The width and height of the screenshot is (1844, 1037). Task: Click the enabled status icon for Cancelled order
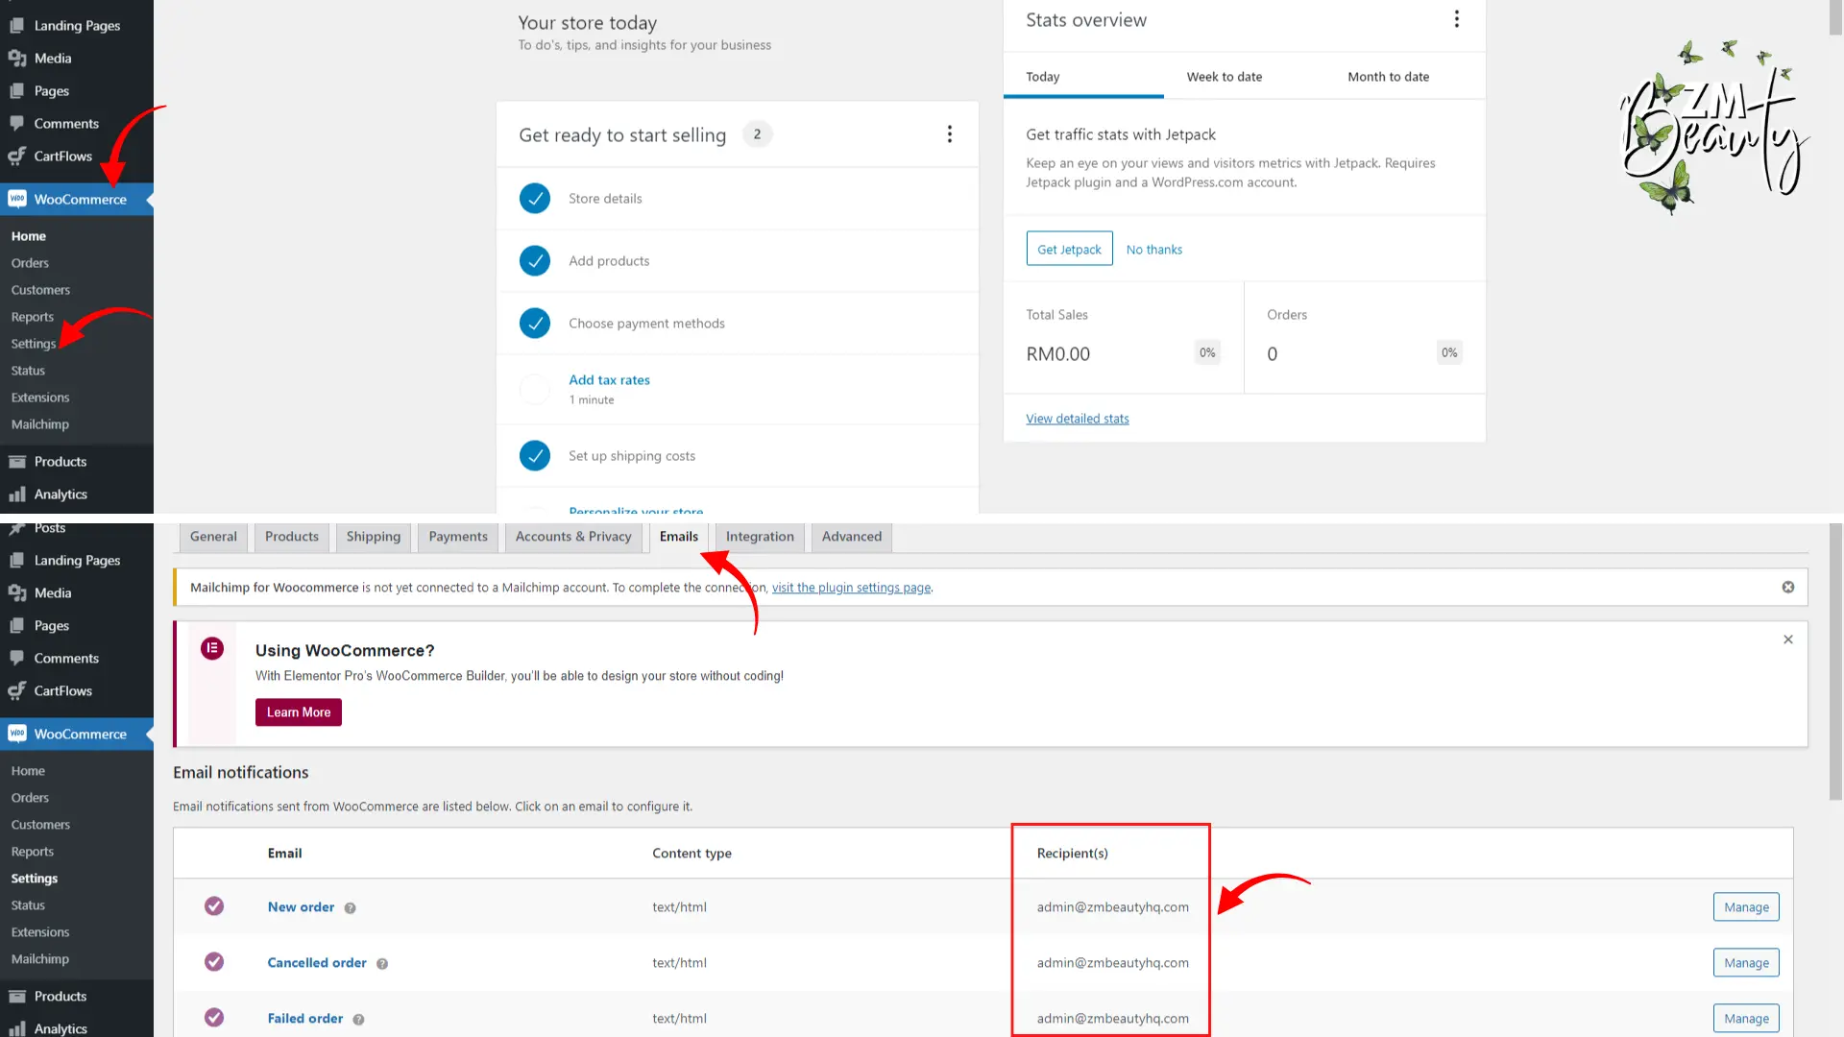coord(214,962)
